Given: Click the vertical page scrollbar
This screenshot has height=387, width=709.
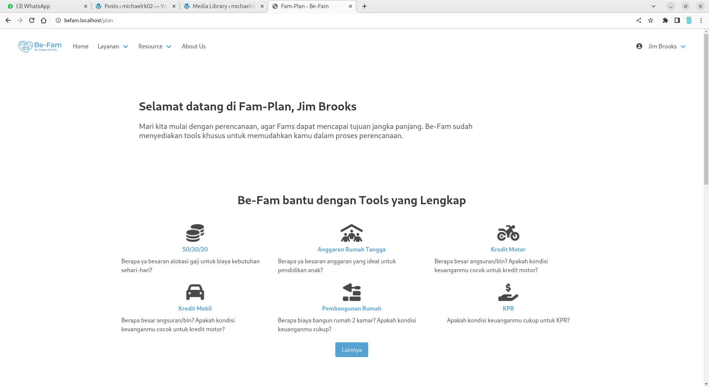Looking at the screenshot, I should [706, 111].
